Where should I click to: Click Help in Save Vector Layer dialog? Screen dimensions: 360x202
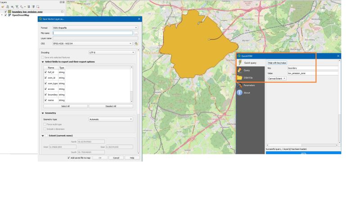(132, 158)
